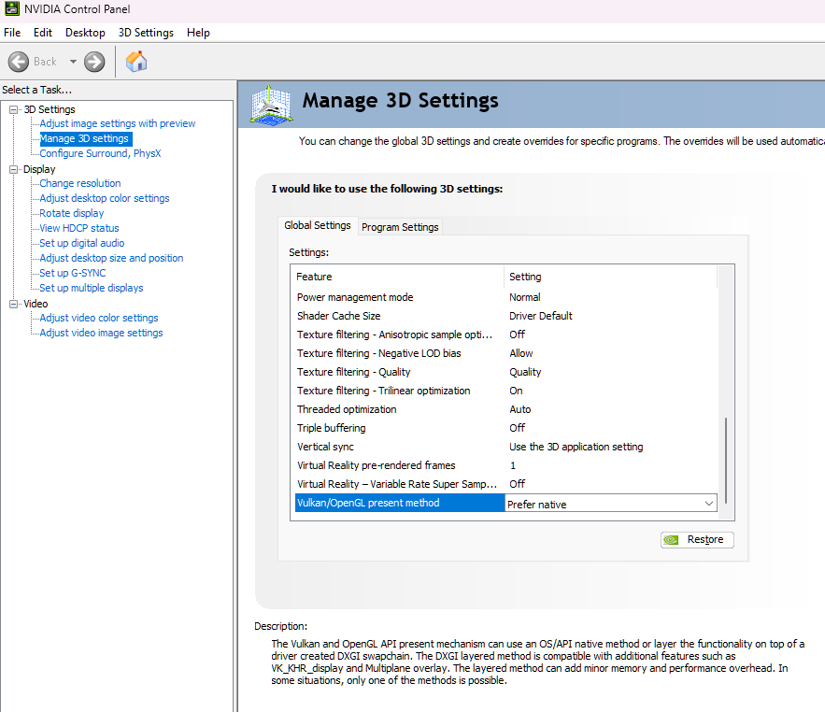This screenshot has height=712, width=825.
Task: Click the Forward arrow icon
Action: (94, 62)
